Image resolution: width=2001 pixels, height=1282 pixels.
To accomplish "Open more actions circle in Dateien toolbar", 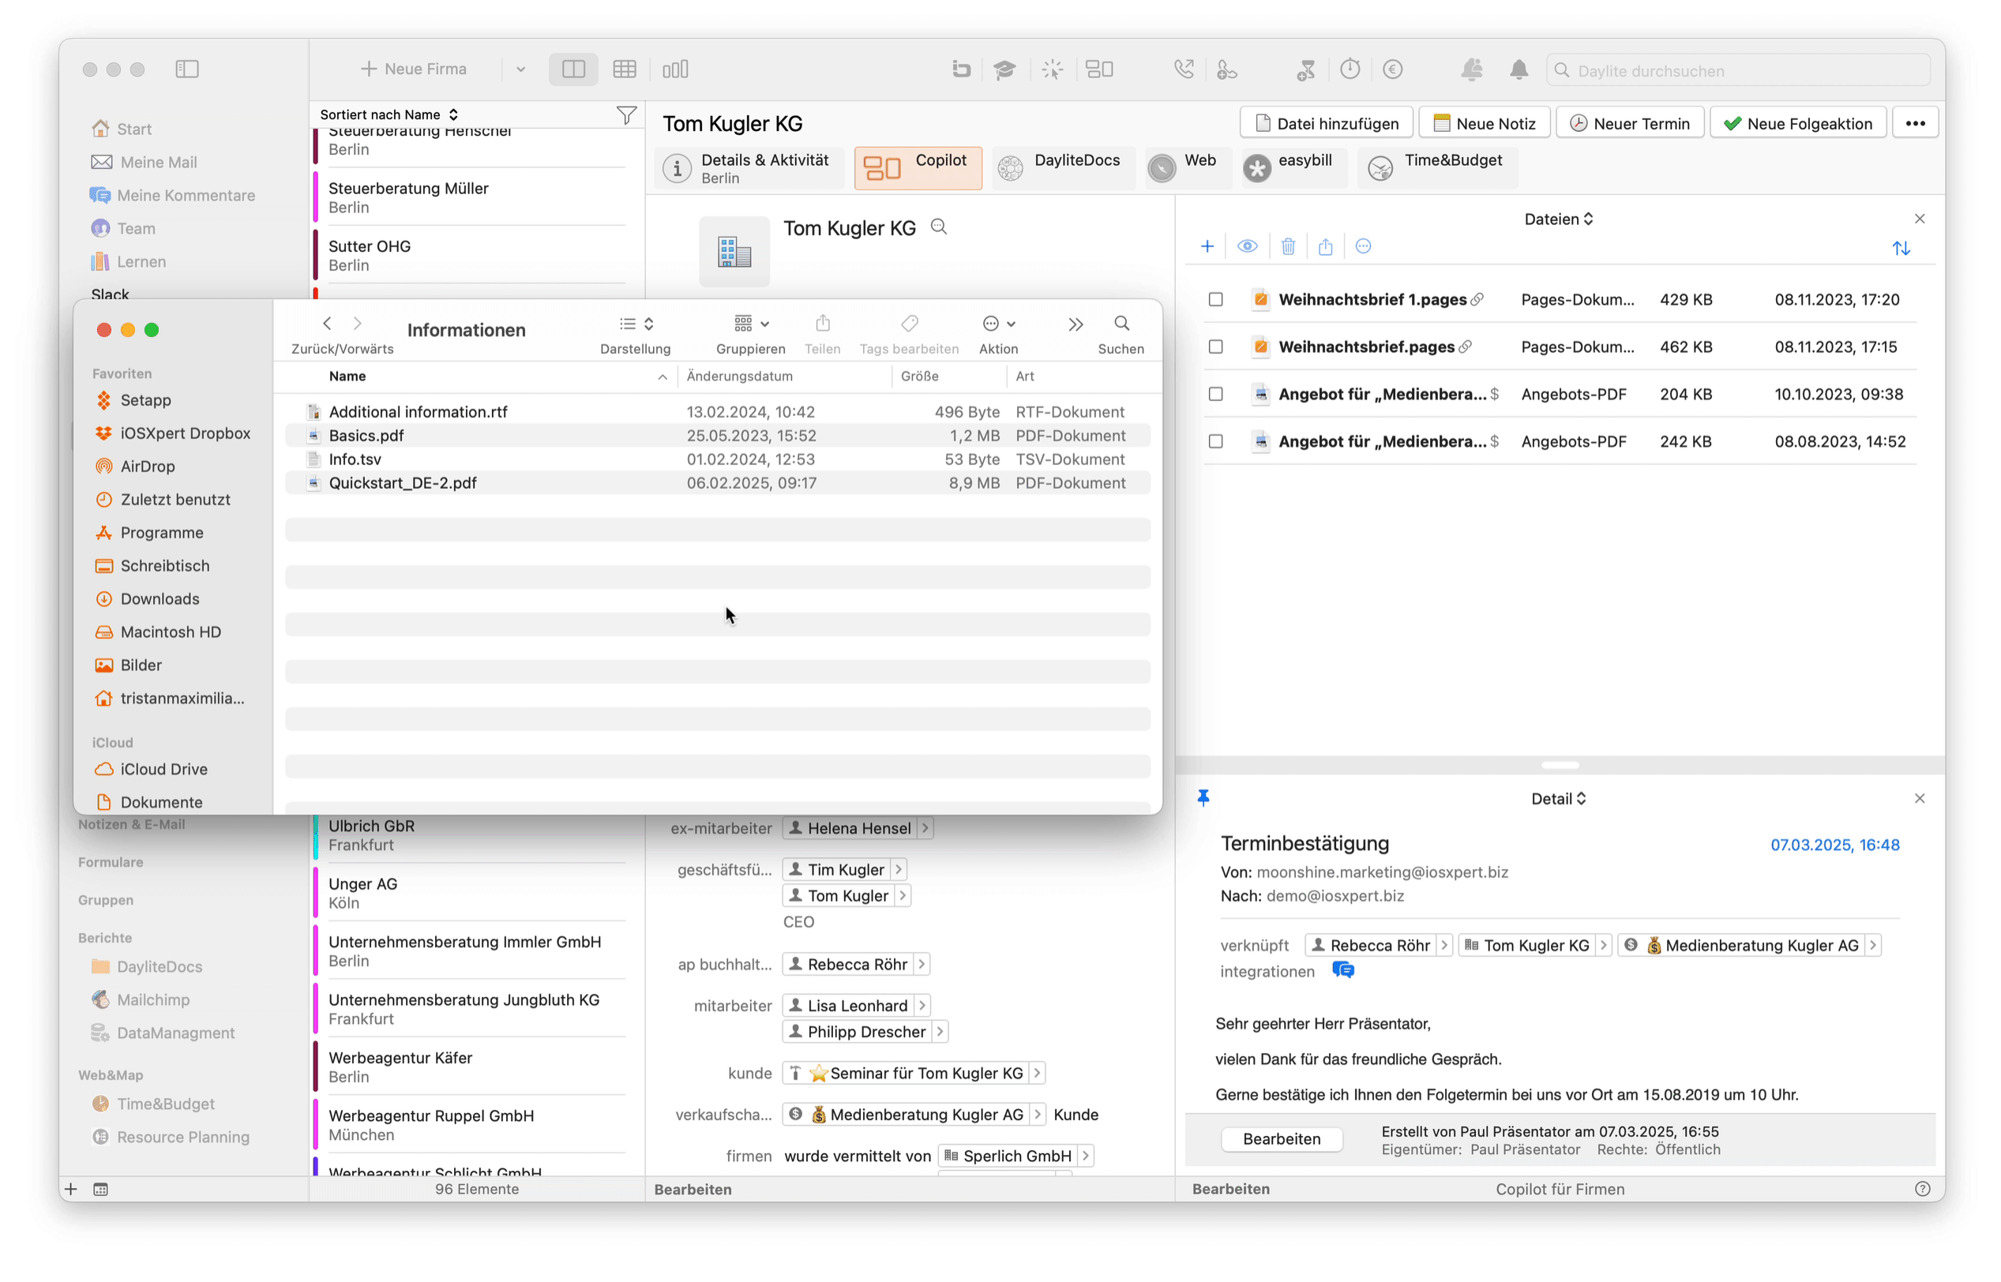I will click(1362, 246).
